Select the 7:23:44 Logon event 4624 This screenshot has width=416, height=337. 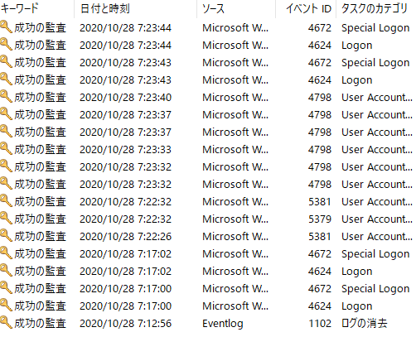coord(208,45)
